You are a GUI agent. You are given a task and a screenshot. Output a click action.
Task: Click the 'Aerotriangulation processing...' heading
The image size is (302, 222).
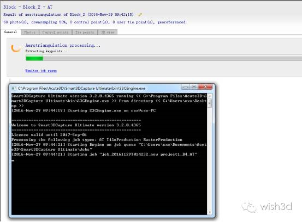tap(63, 45)
